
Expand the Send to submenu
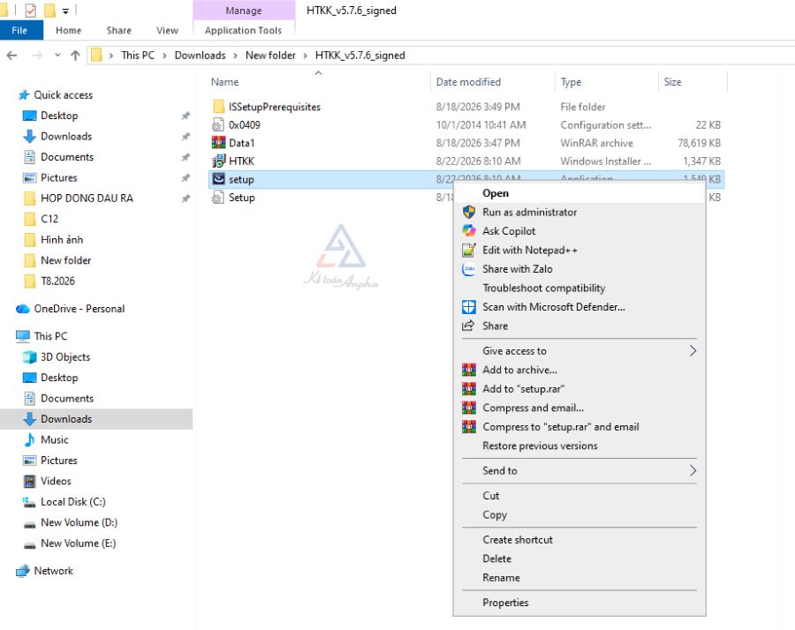click(x=579, y=471)
